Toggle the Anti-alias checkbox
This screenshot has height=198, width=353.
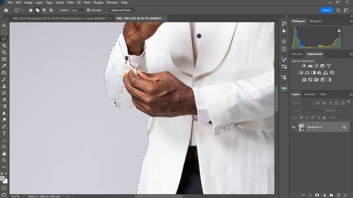pyautogui.click(x=88, y=10)
